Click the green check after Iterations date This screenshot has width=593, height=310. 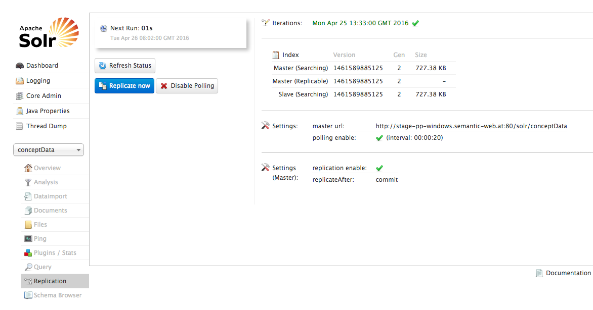click(x=415, y=23)
